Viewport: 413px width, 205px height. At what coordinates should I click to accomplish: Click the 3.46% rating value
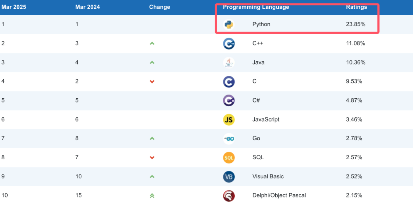coord(354,119)
